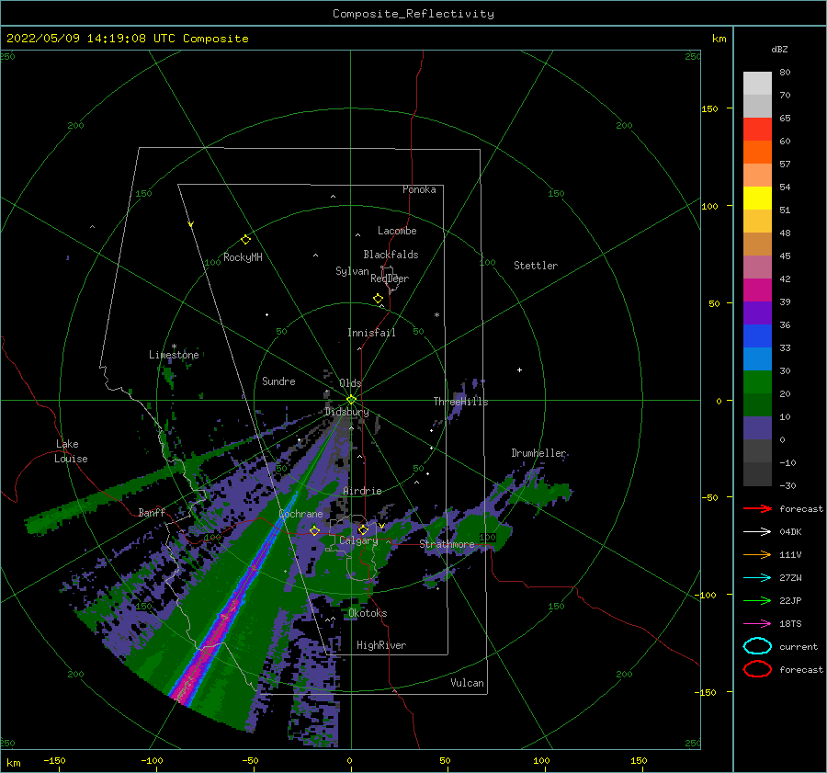Click the Lacombe city label
This screenshot has width=827, height=773.
pos(397,231)
